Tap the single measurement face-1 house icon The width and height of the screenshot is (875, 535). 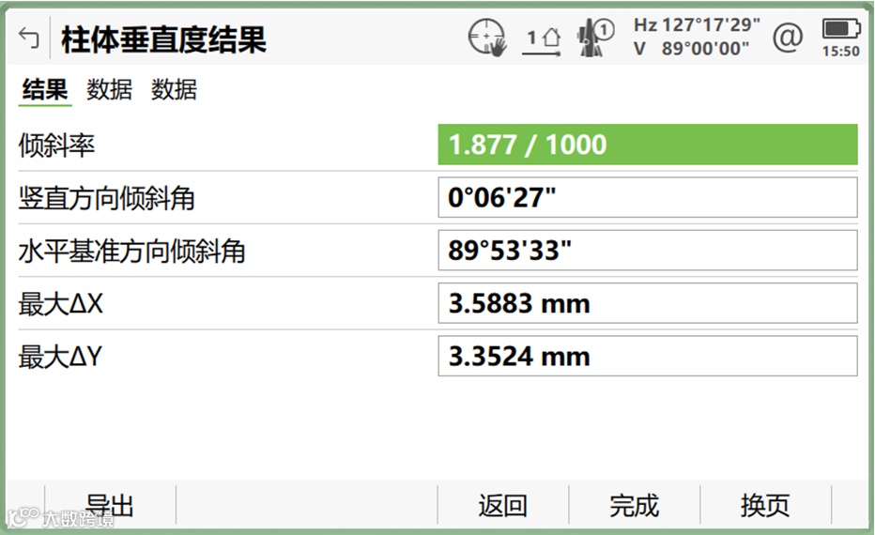click(543, 40)
